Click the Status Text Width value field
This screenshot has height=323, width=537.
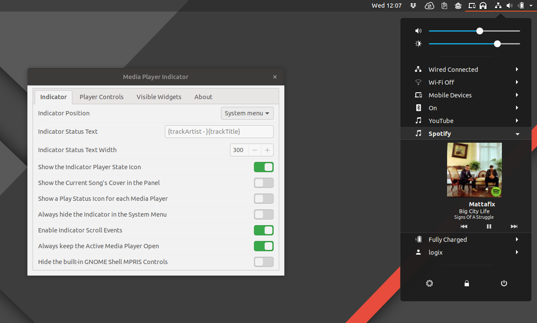point(239,150)
